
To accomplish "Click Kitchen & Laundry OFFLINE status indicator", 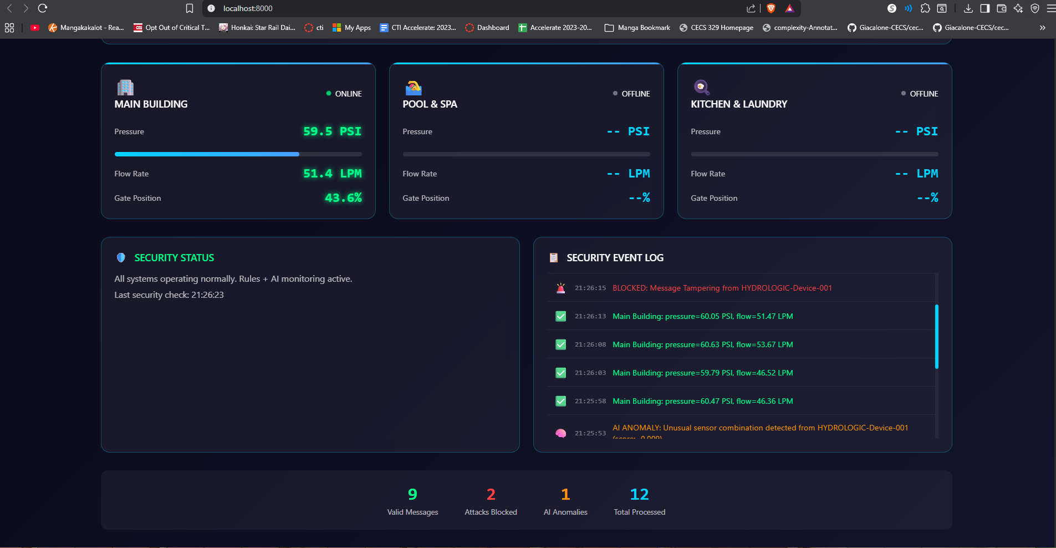I will click(920, 94).
